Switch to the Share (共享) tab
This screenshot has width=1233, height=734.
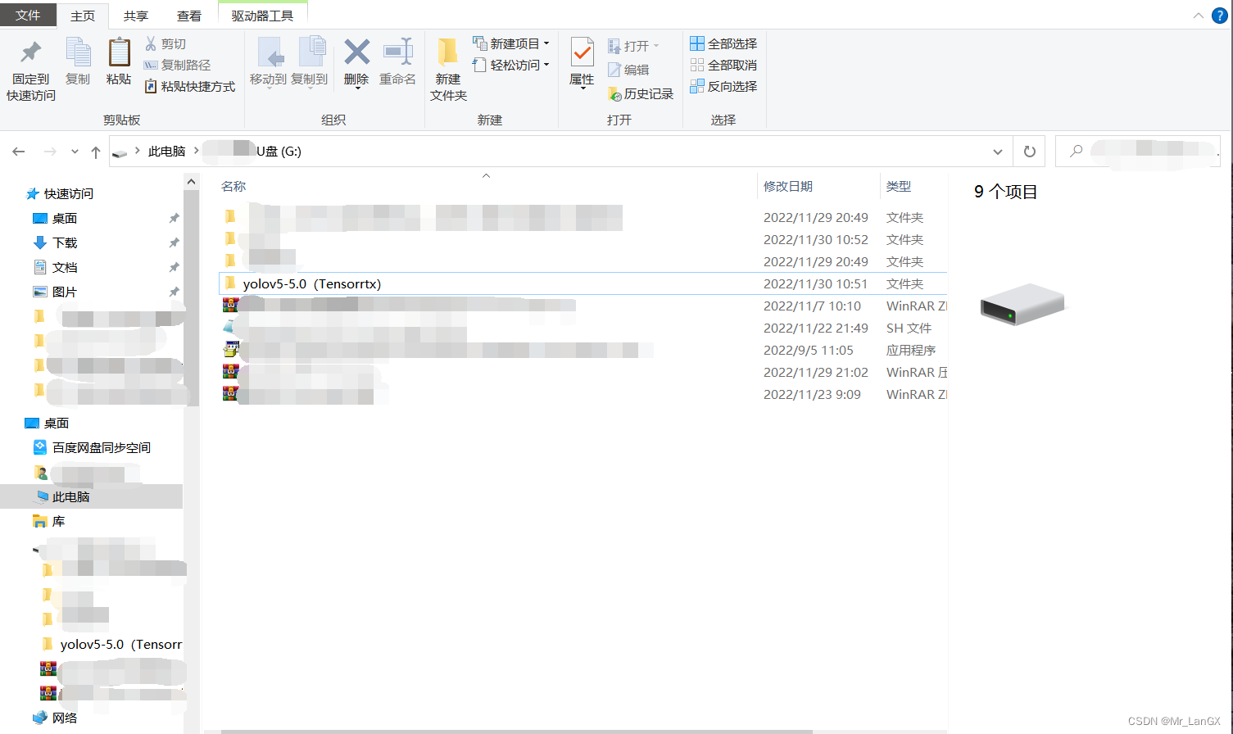(136, 16)
